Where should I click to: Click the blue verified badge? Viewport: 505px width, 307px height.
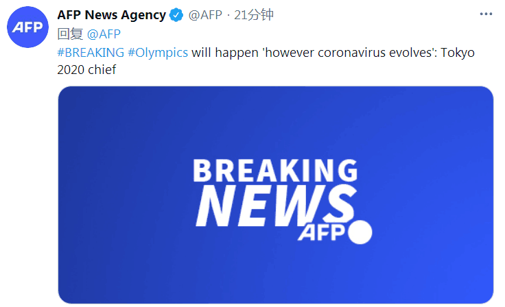[x=176, y=15]
